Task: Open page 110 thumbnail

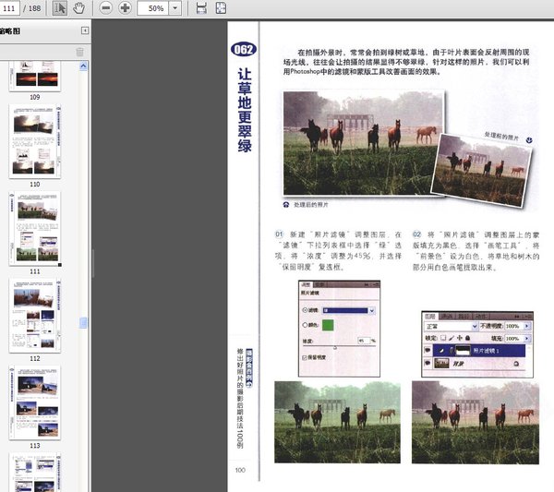Action: point(35,141)
